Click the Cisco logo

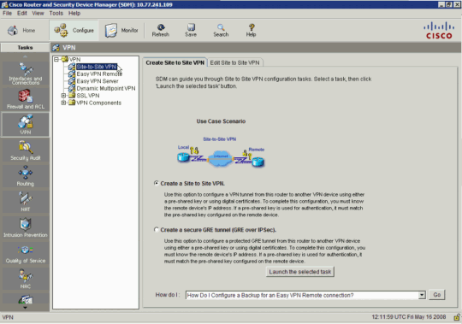point(439,30)
